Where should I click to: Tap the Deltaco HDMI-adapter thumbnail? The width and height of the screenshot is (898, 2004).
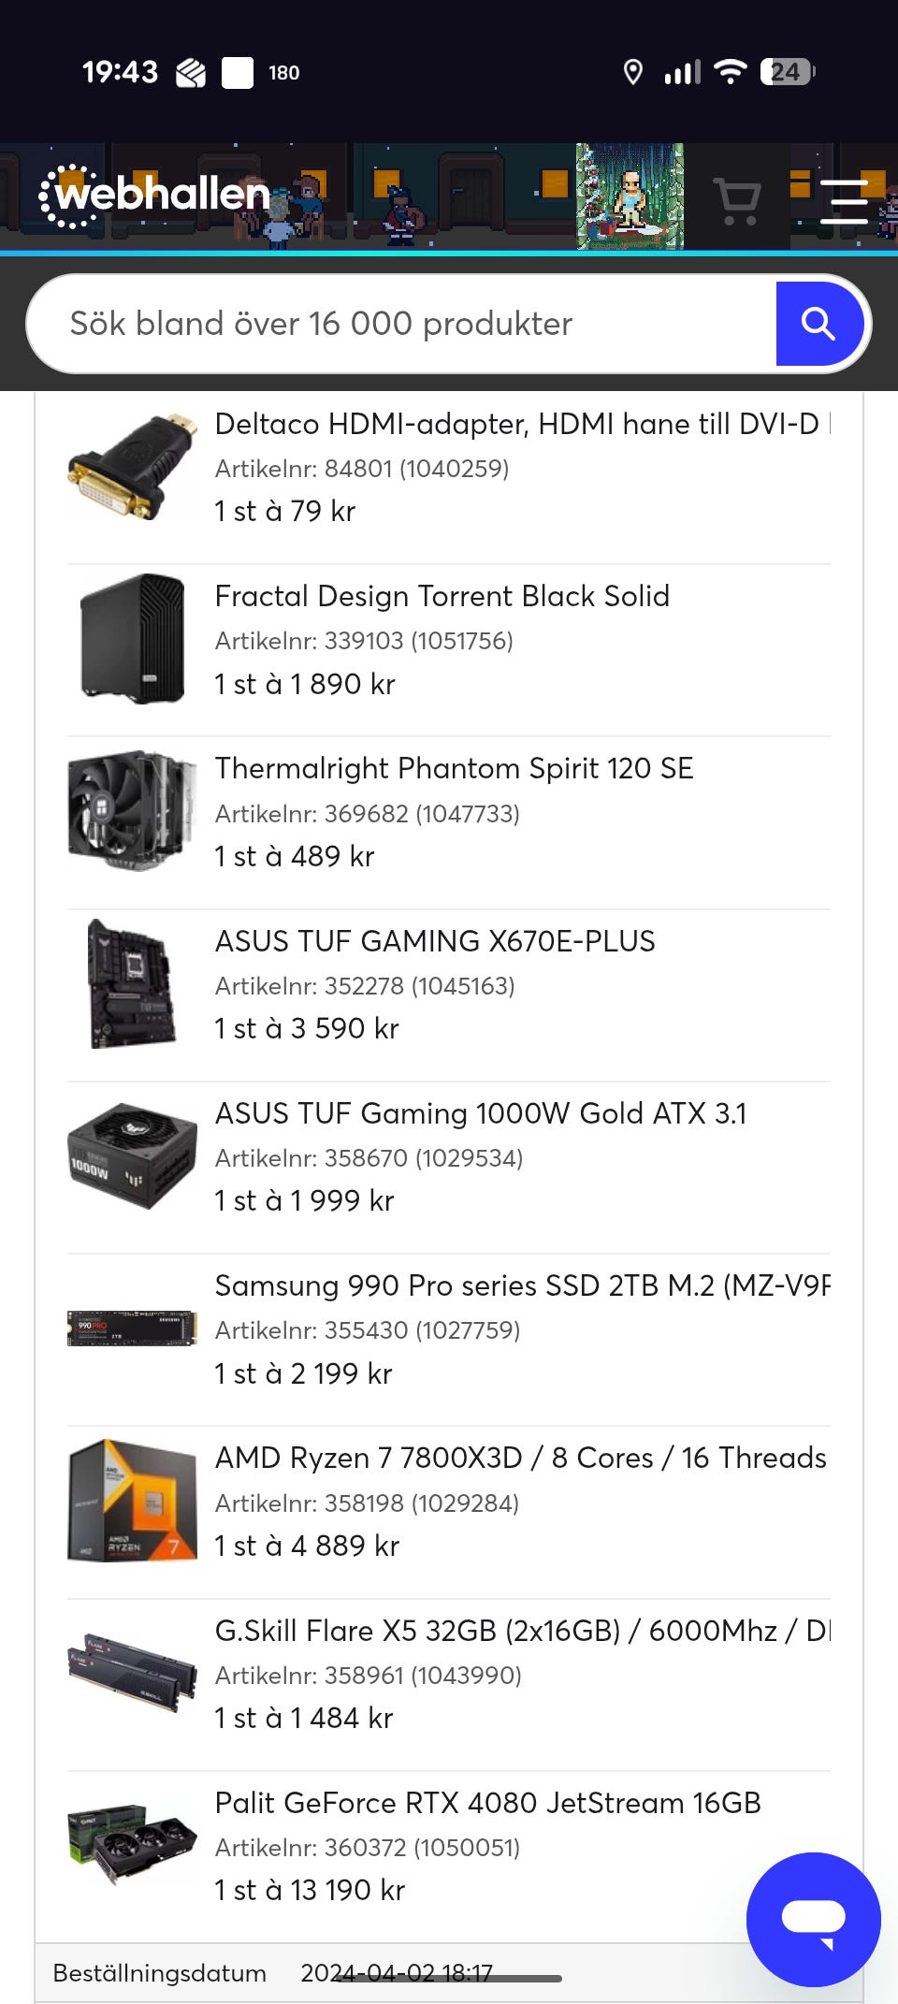point(133,467)
